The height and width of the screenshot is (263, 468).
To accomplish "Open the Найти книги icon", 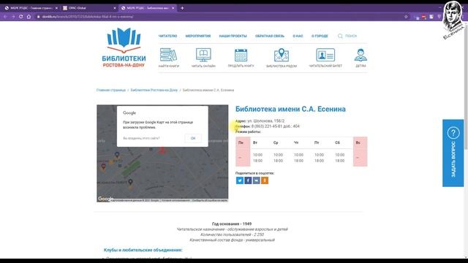I will [169, 56].
